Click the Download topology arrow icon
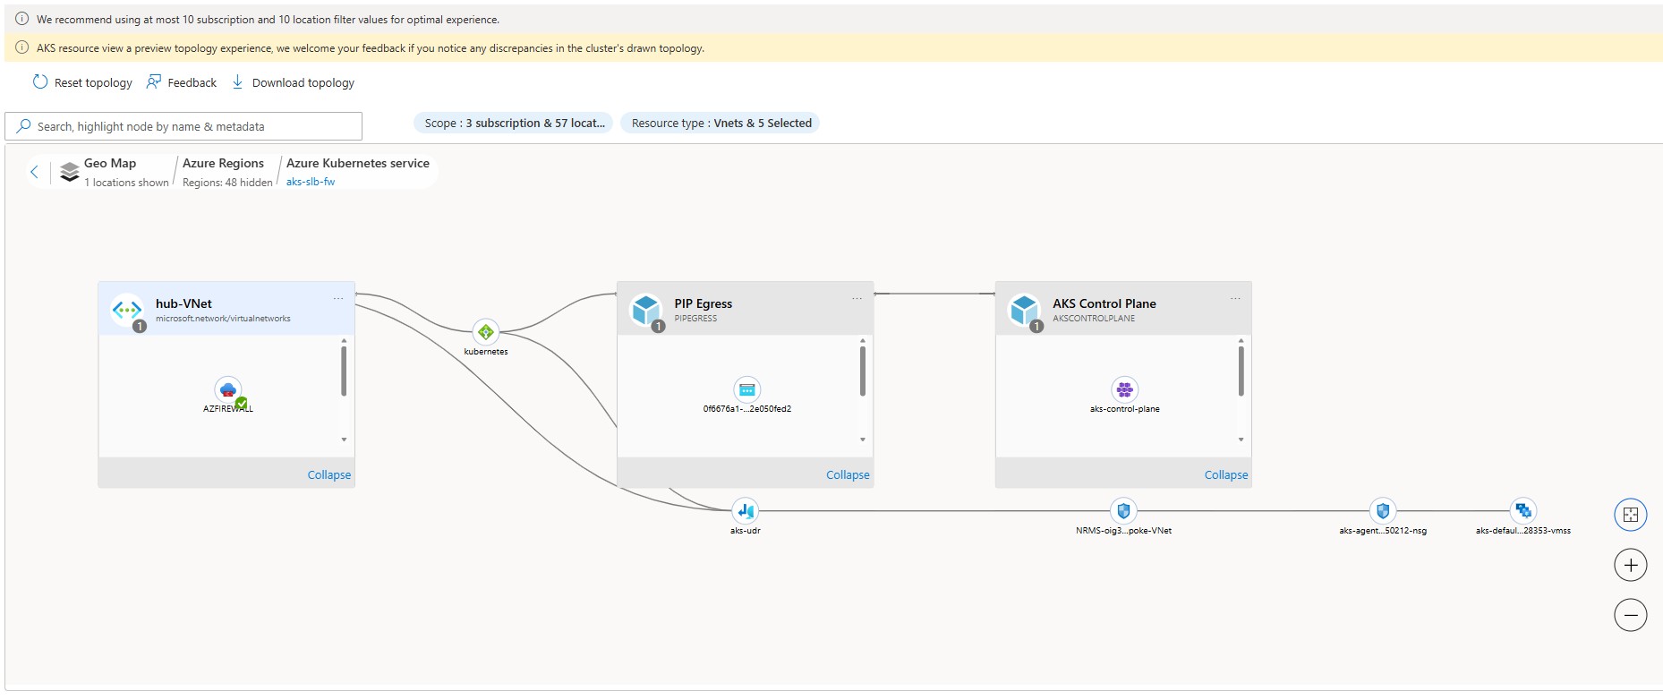The height and width of the screenshot is (700, 1663). coord(237,82)
